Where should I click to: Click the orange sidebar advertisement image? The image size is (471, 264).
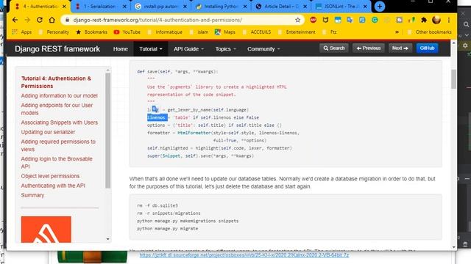pyautogui.click(x=46, y=230)
